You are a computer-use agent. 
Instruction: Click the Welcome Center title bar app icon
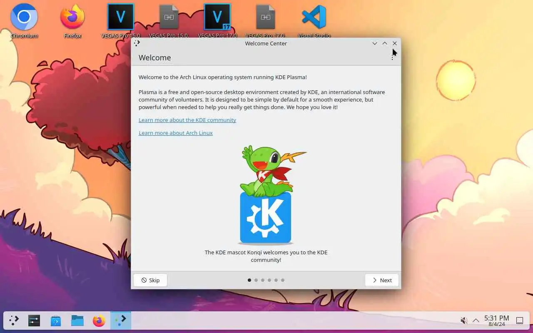click(137, 43)
